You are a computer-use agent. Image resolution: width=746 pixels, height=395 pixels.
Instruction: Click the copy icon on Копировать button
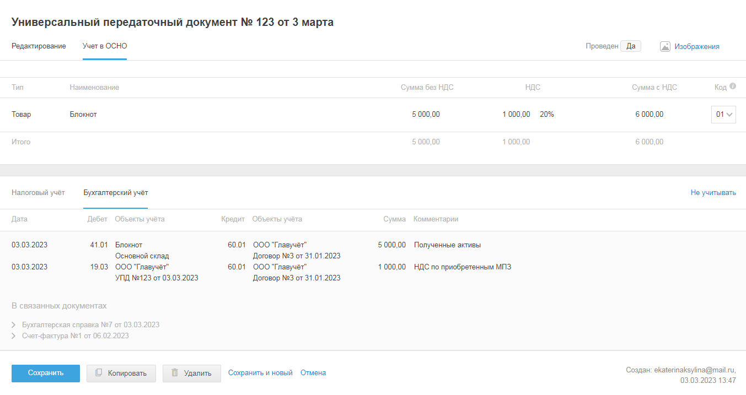point(99,373)
